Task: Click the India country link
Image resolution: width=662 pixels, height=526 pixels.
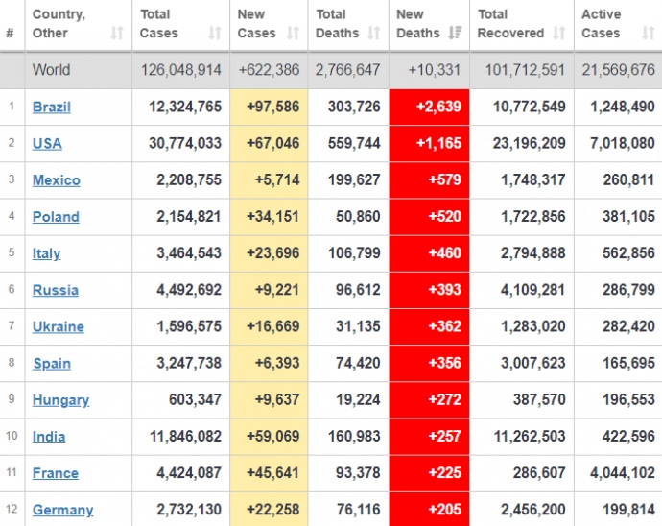Action: pyautogui.click(x=49, y=436)
